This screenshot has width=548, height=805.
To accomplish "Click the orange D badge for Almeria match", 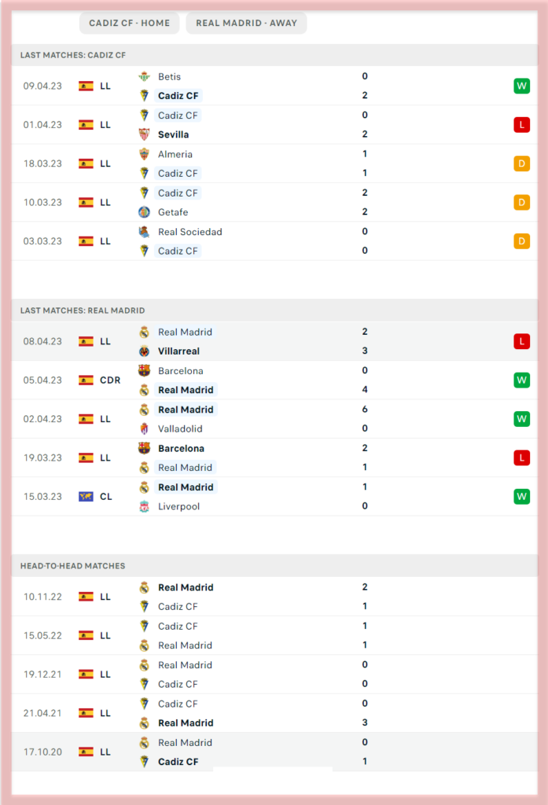I will click(522, 164).
